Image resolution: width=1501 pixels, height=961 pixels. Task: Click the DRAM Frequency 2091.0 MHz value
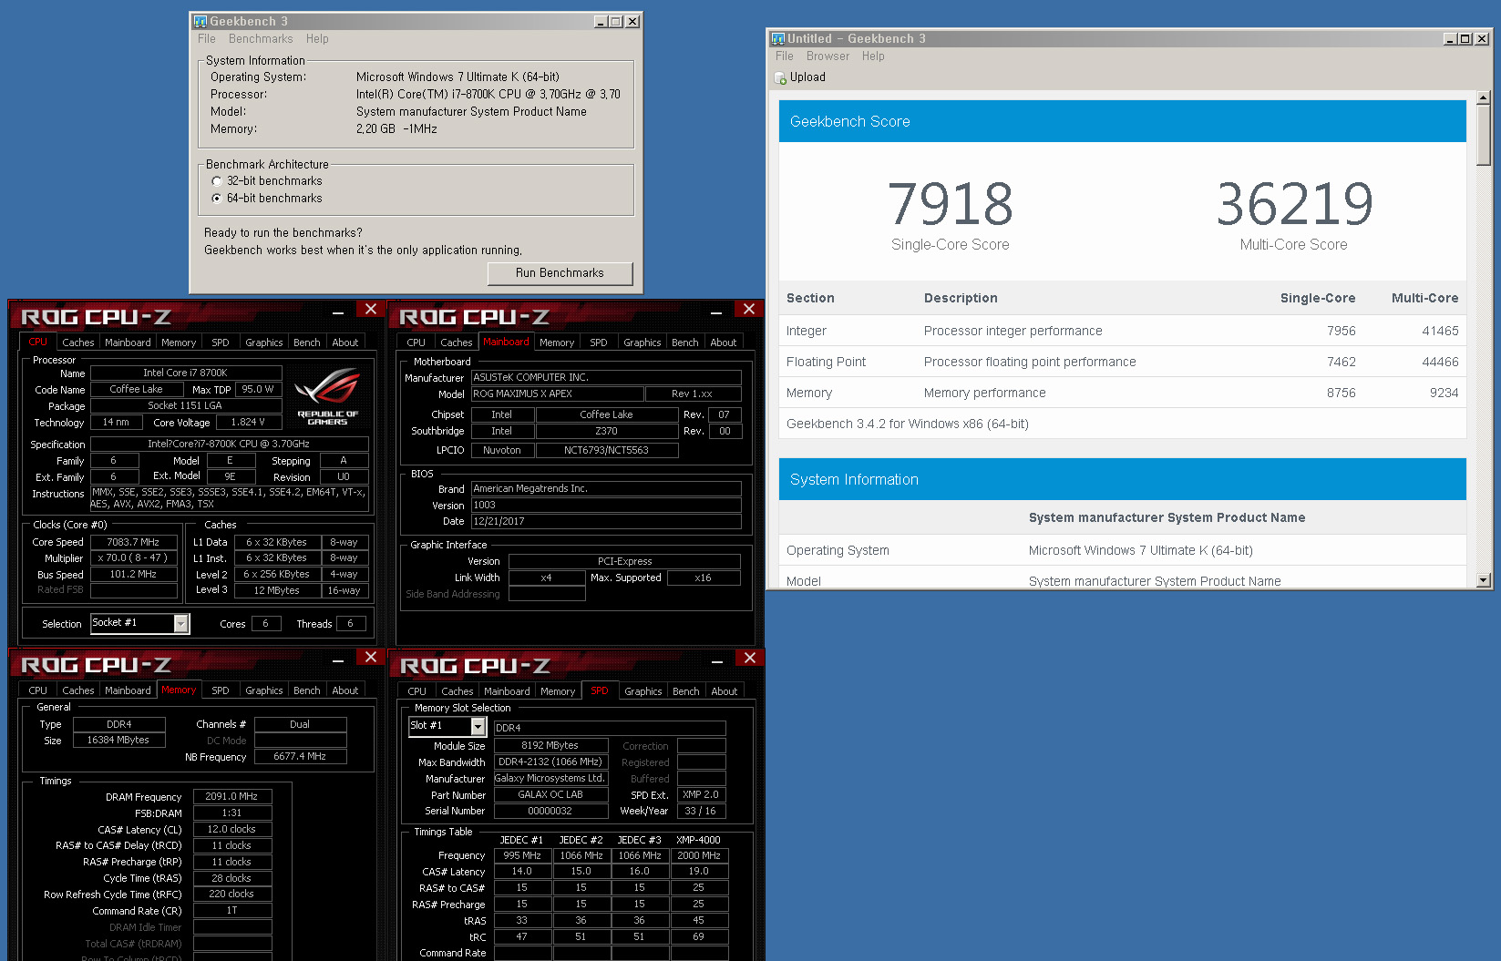232,796
